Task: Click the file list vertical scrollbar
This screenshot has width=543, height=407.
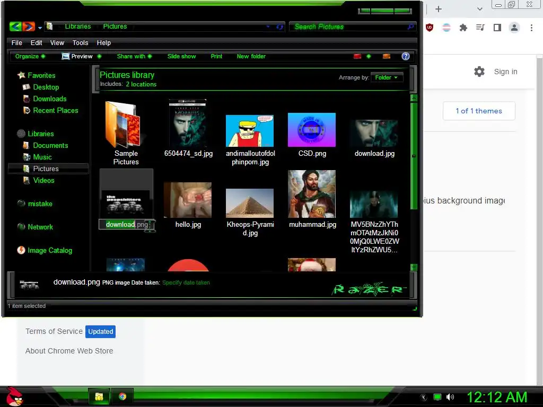Action: 414,156
